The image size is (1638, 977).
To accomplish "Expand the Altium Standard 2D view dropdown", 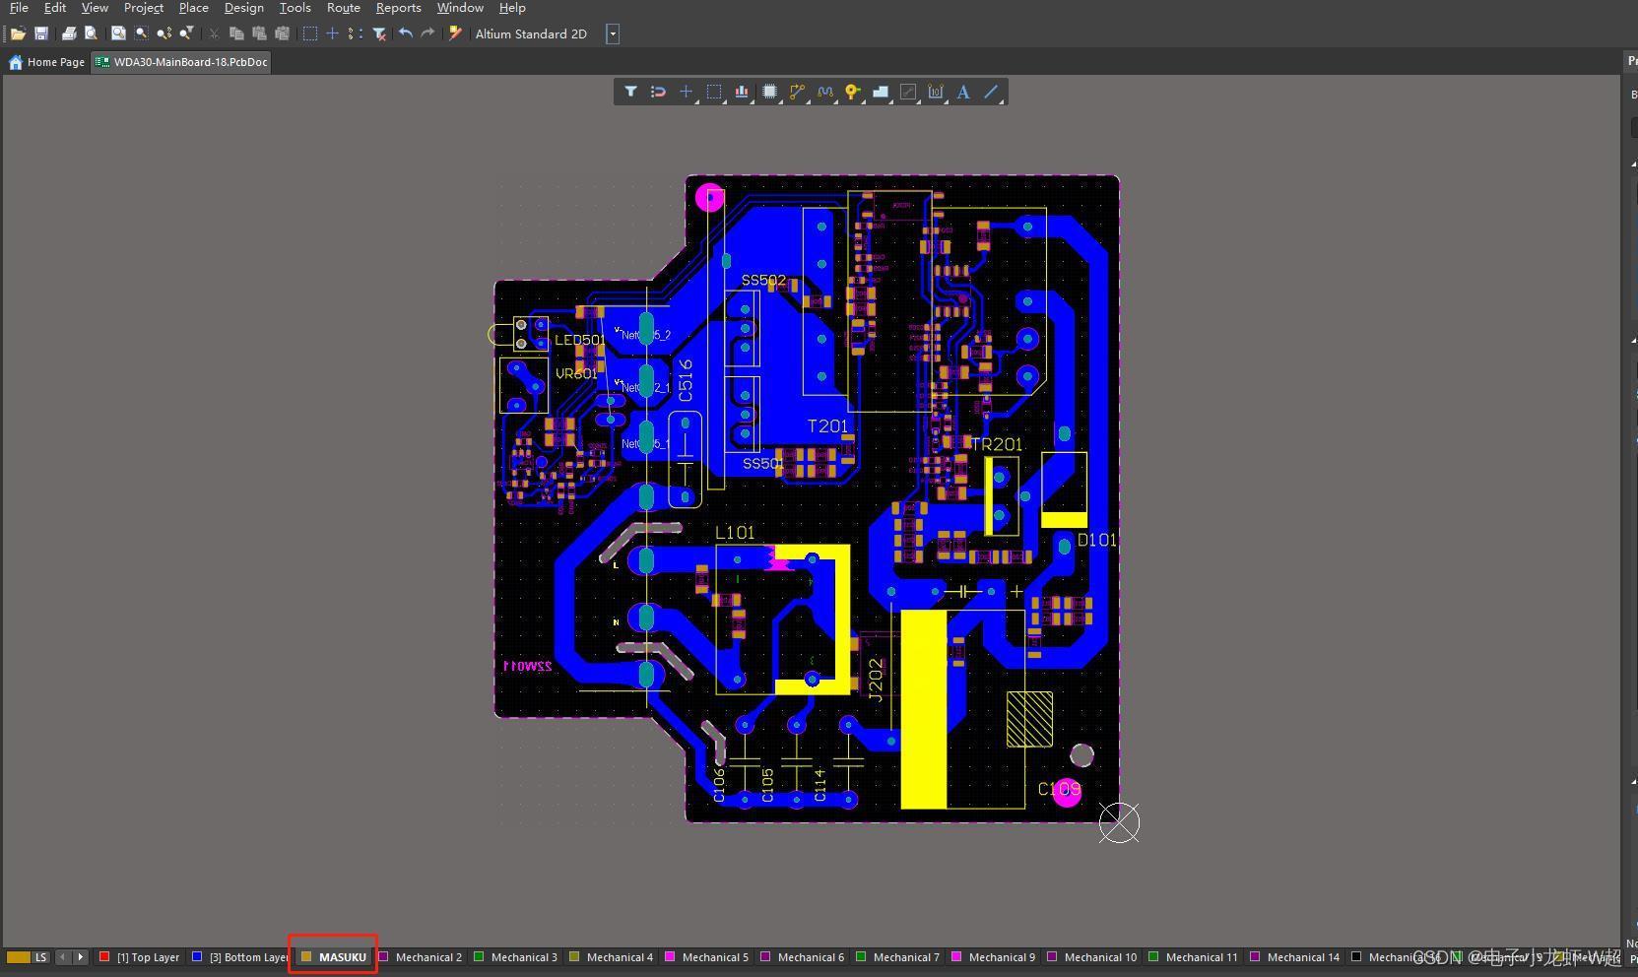I will pos(613,33).
